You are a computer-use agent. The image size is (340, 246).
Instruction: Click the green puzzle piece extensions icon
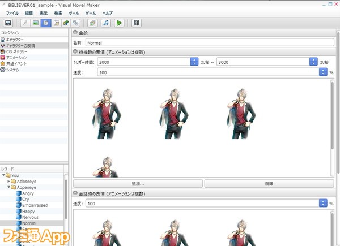[66, 23]
